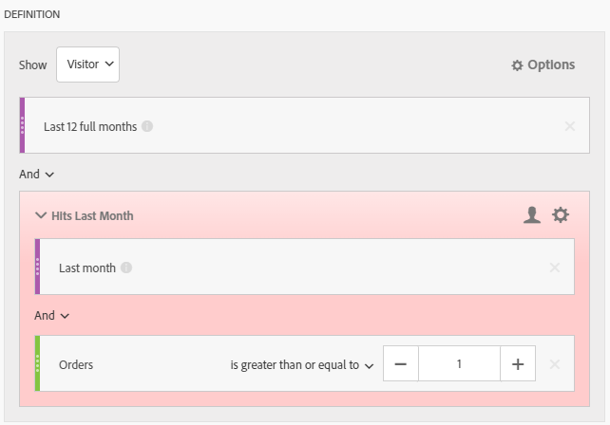This screenshot has width=610, height=425.
Task: Decrease the Orders value with minus button
Action: tap(400, 364)
